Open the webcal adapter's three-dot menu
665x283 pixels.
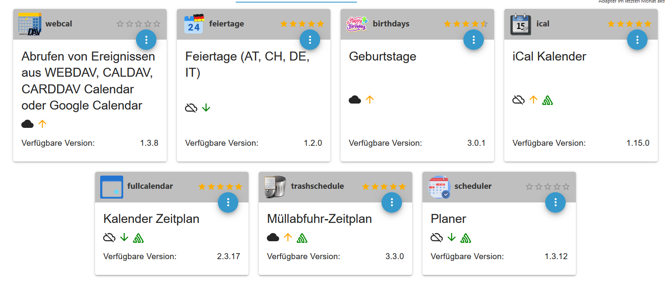tap(146, 40)
